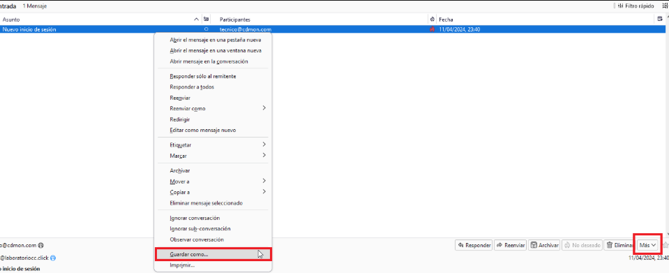Click 'Imprimir...' menu entry
Image resolution: width=669 pixels, height=273 pixels.
point(213,265)
